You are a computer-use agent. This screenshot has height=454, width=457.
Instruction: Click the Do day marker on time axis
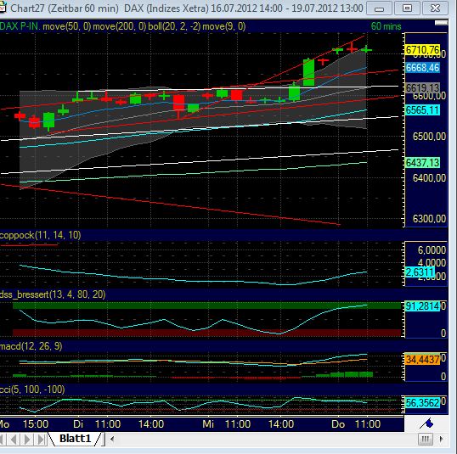tap(338, 424)
